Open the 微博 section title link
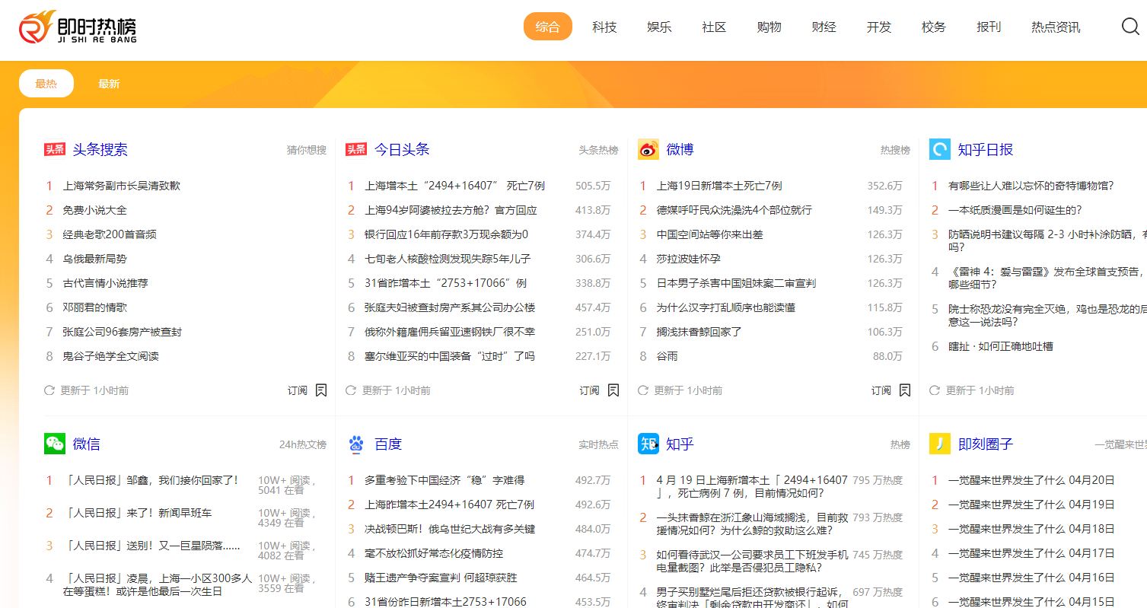 [x=680, y=149]
